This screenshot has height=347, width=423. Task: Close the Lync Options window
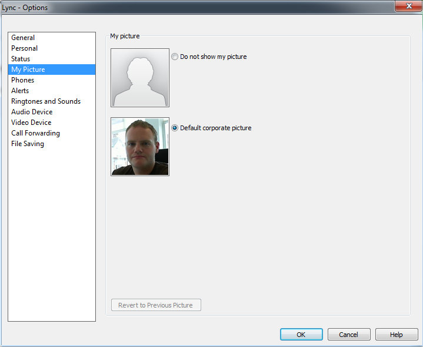(x=408, y=6)
